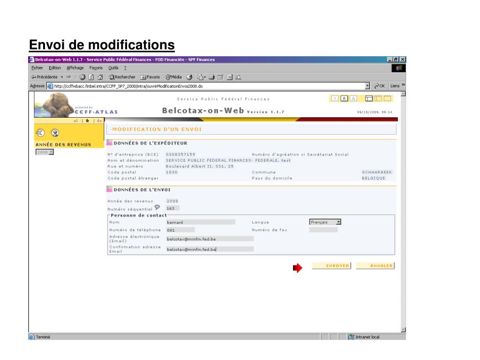
Task: Open the Année des revenus 2008 dropdown
Action: [x=45, y=152]
